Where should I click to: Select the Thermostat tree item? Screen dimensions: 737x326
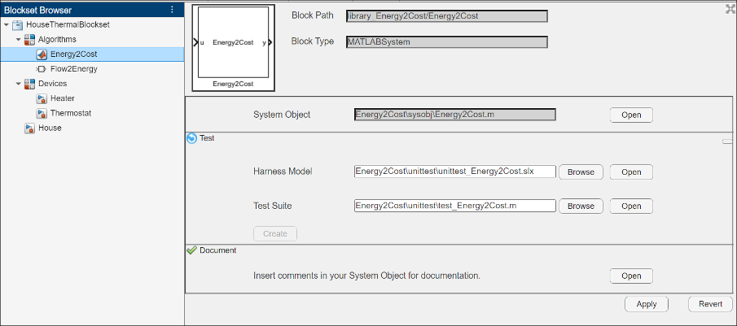[x=71, y=113]
